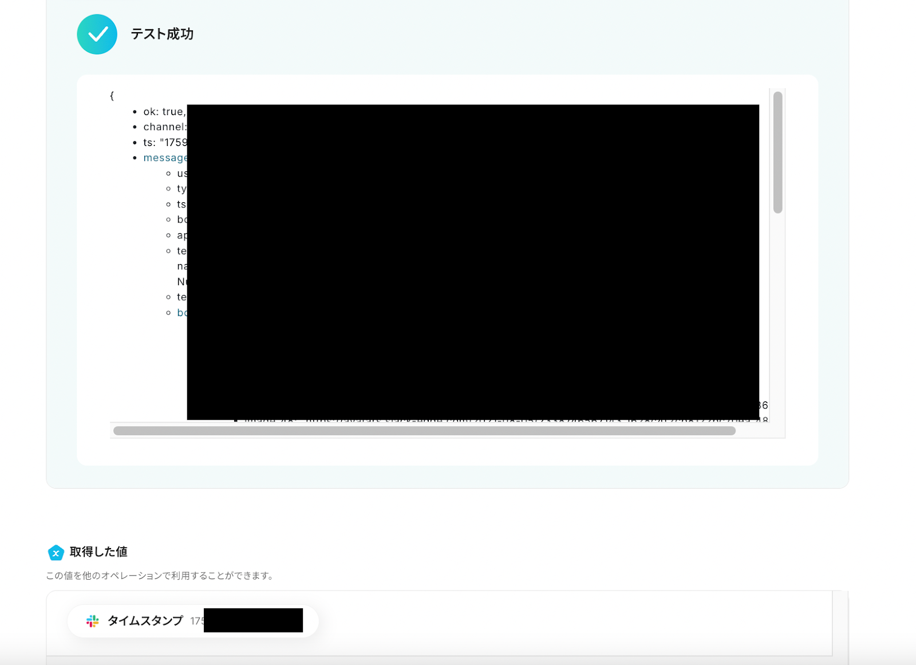Click the 取得した値 heading text

coord(98,552)
